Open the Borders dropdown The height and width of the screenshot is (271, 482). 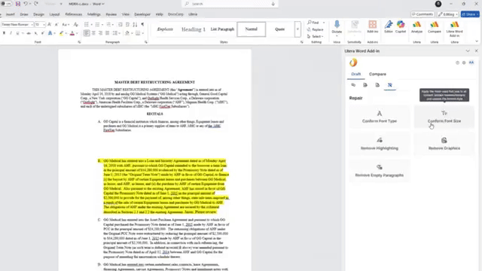tap(142, 33)
